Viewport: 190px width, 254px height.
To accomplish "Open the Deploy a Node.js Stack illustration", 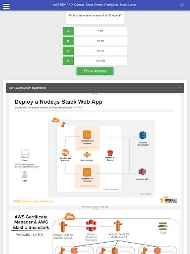I will pyautogui.click(x=95, y=150).
